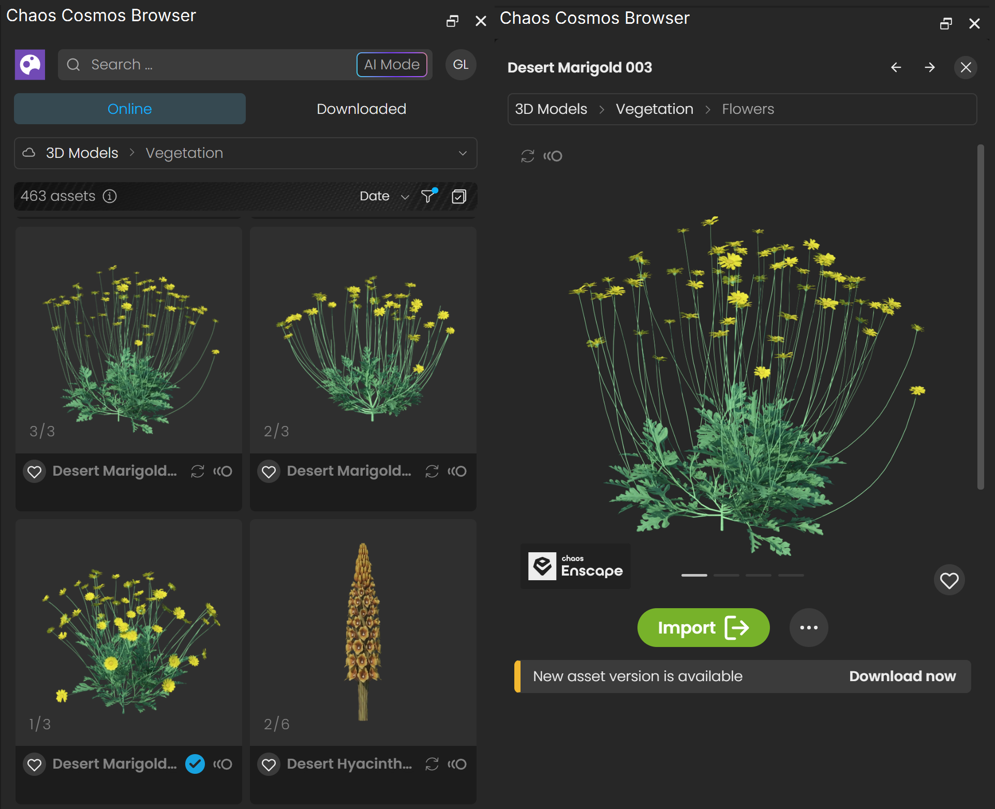This screenshot has height=809, width=995.
Task: Favorite the Desert Hyacinth asset
Action: pyautogui.click(x=269, y=764)
